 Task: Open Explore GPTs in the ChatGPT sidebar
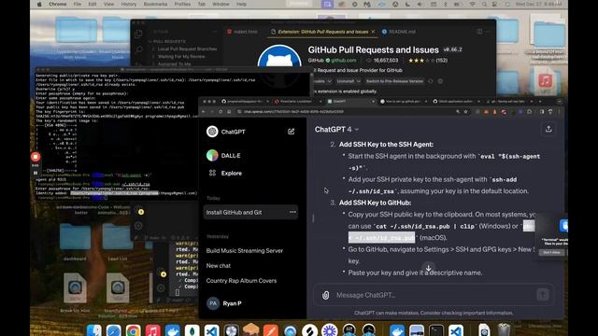(x=225, y=173)
